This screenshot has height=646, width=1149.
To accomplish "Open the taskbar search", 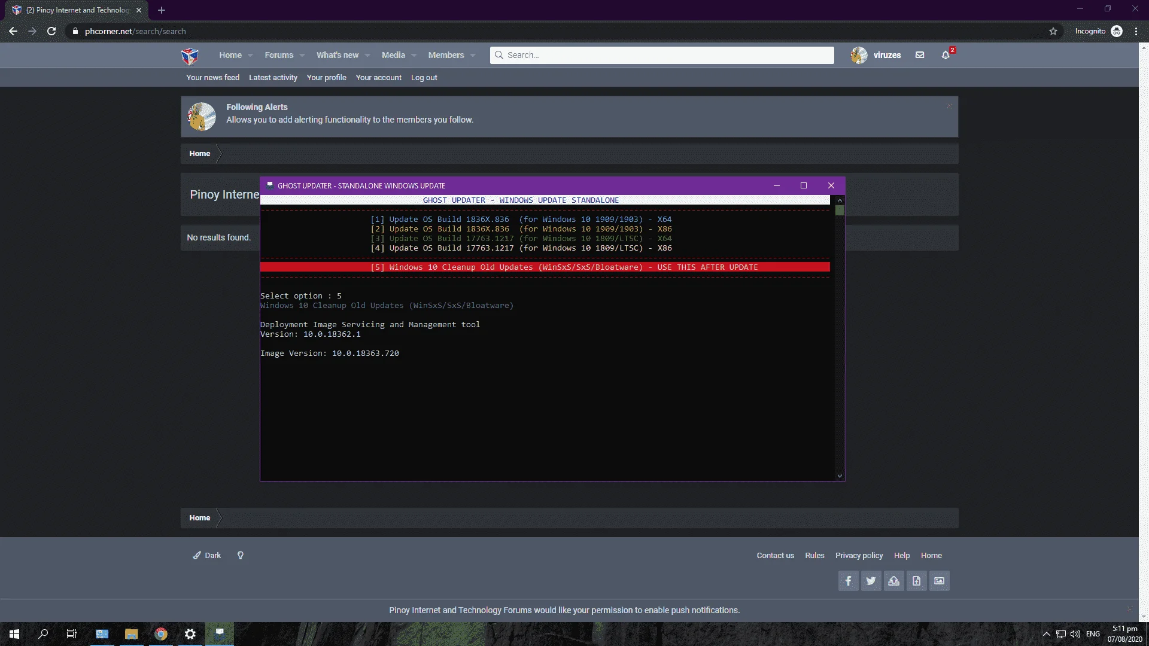I will (43, 634).
